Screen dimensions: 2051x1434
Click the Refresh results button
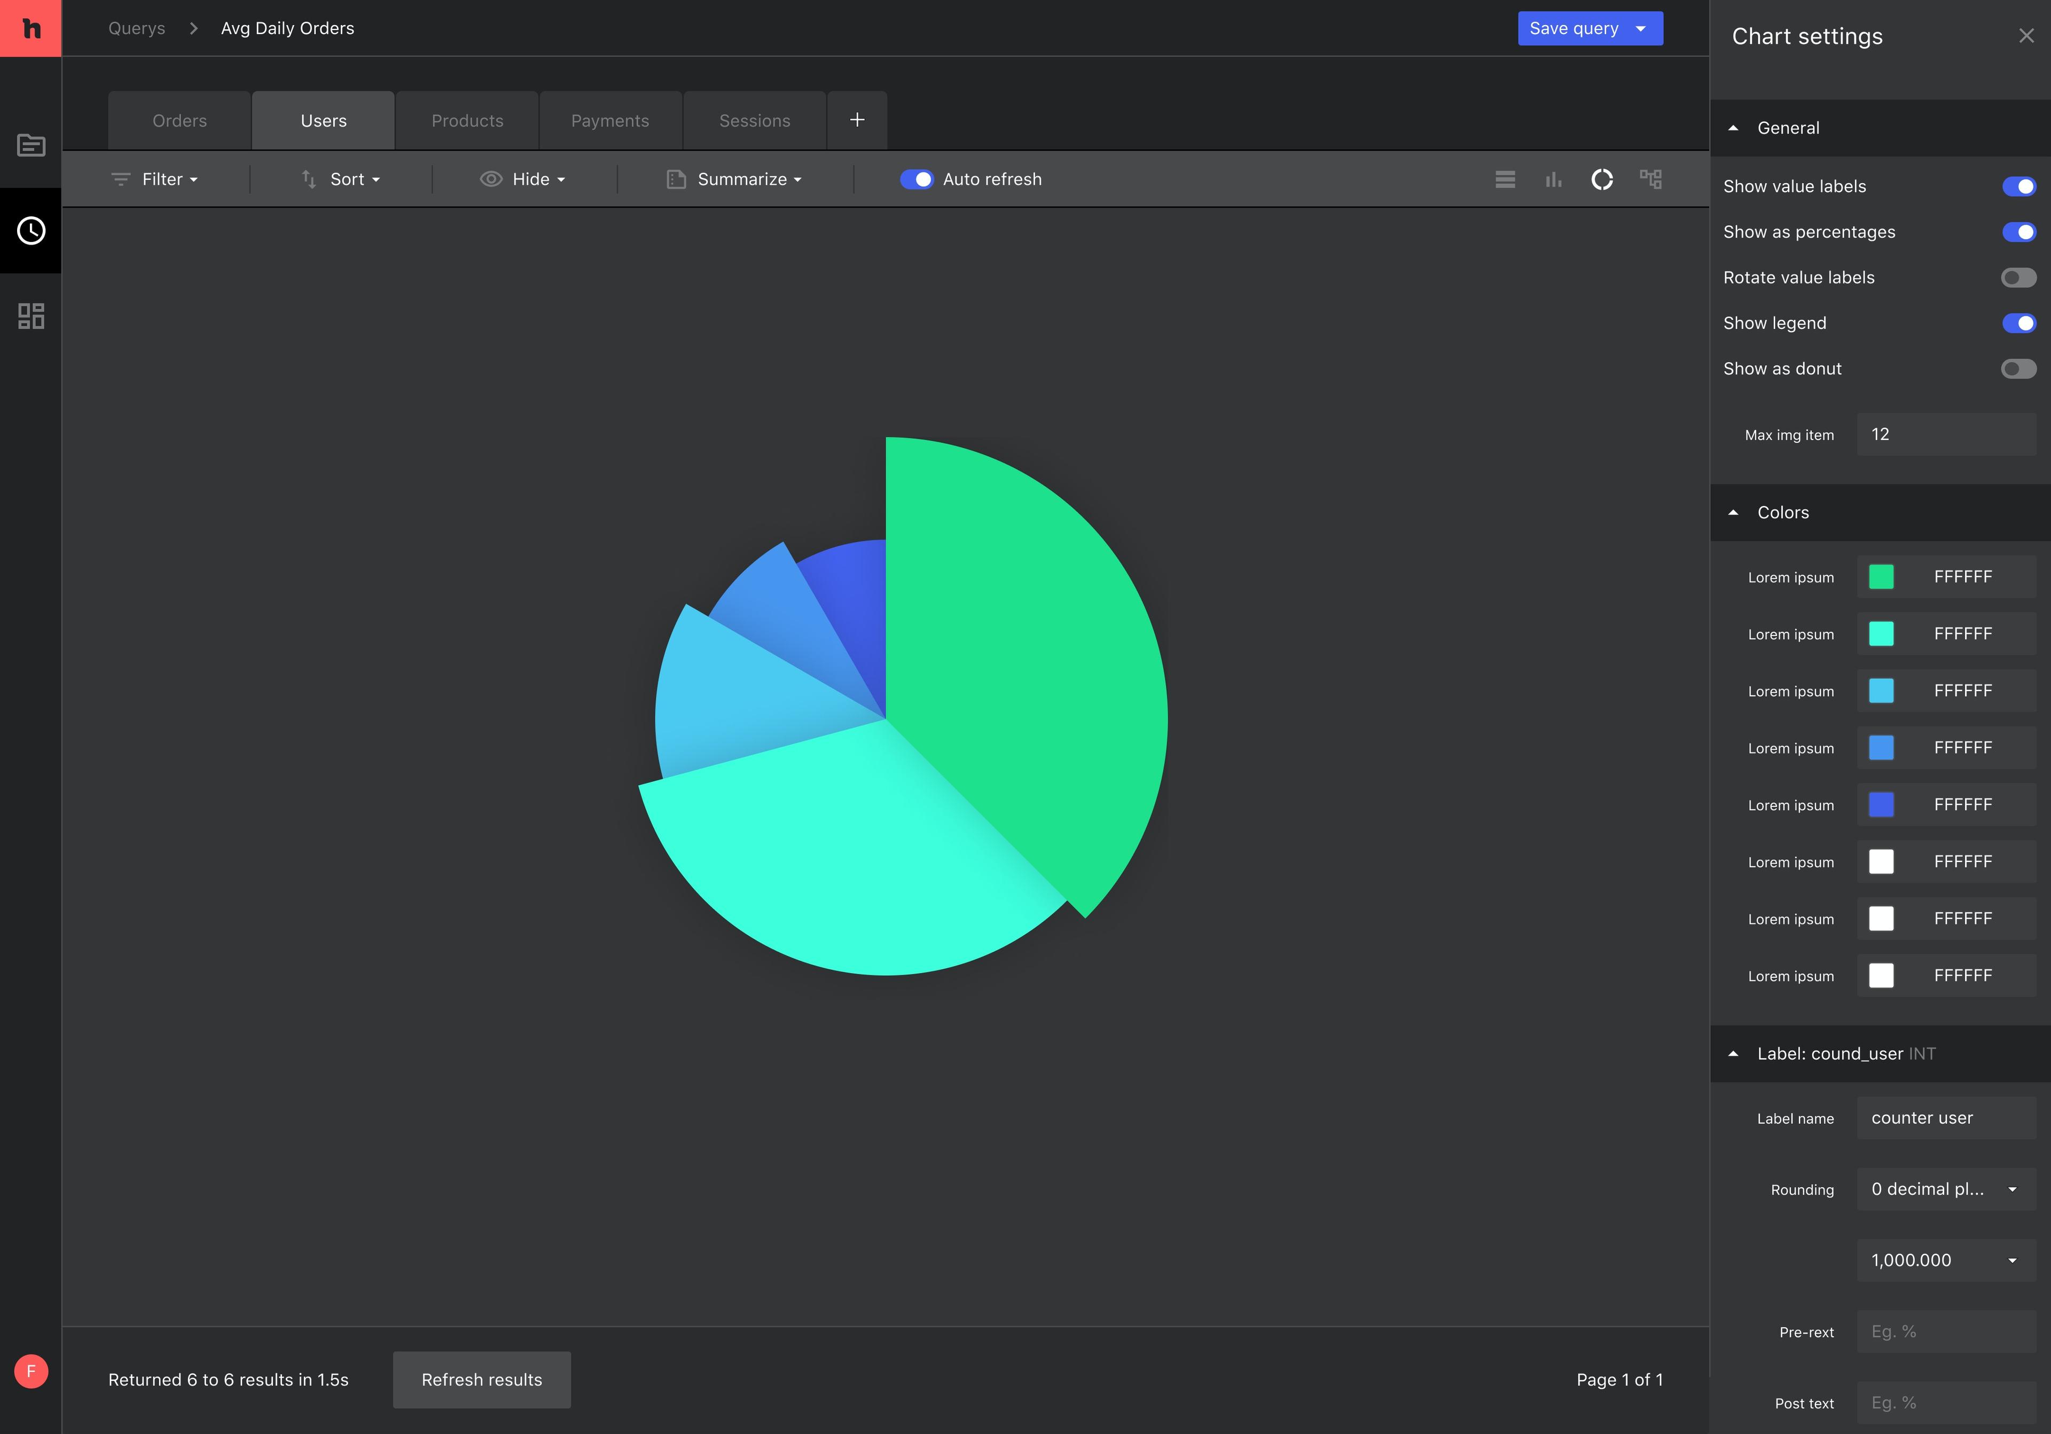pos(481,1380)
